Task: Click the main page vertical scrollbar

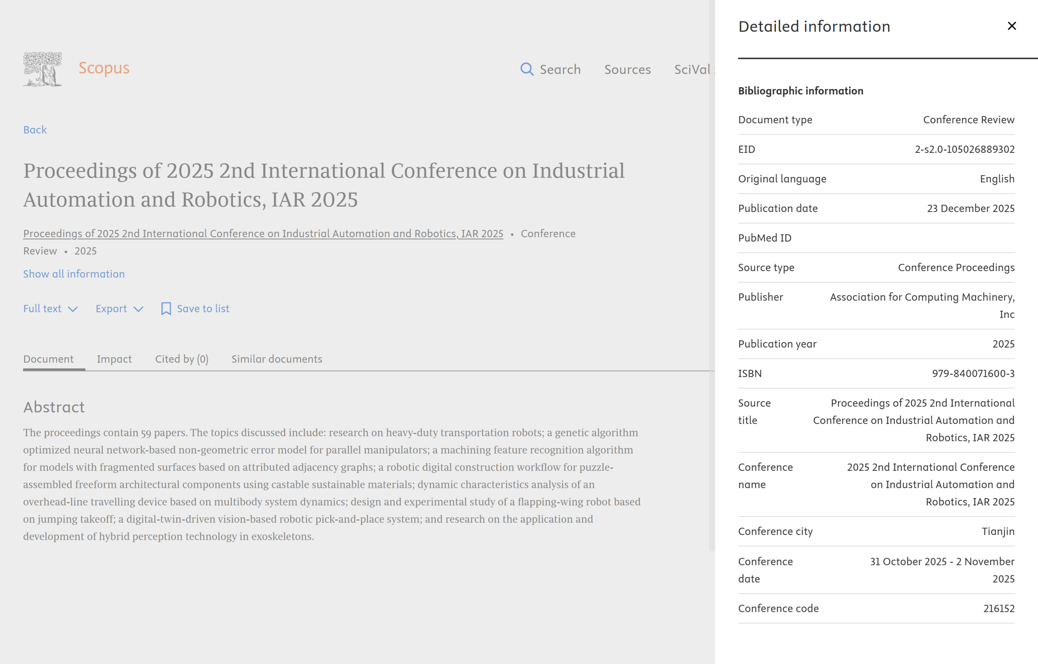Action: (x=712, y=276)
